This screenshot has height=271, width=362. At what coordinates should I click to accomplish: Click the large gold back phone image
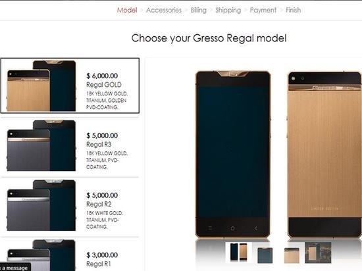(x=324, y=154)
